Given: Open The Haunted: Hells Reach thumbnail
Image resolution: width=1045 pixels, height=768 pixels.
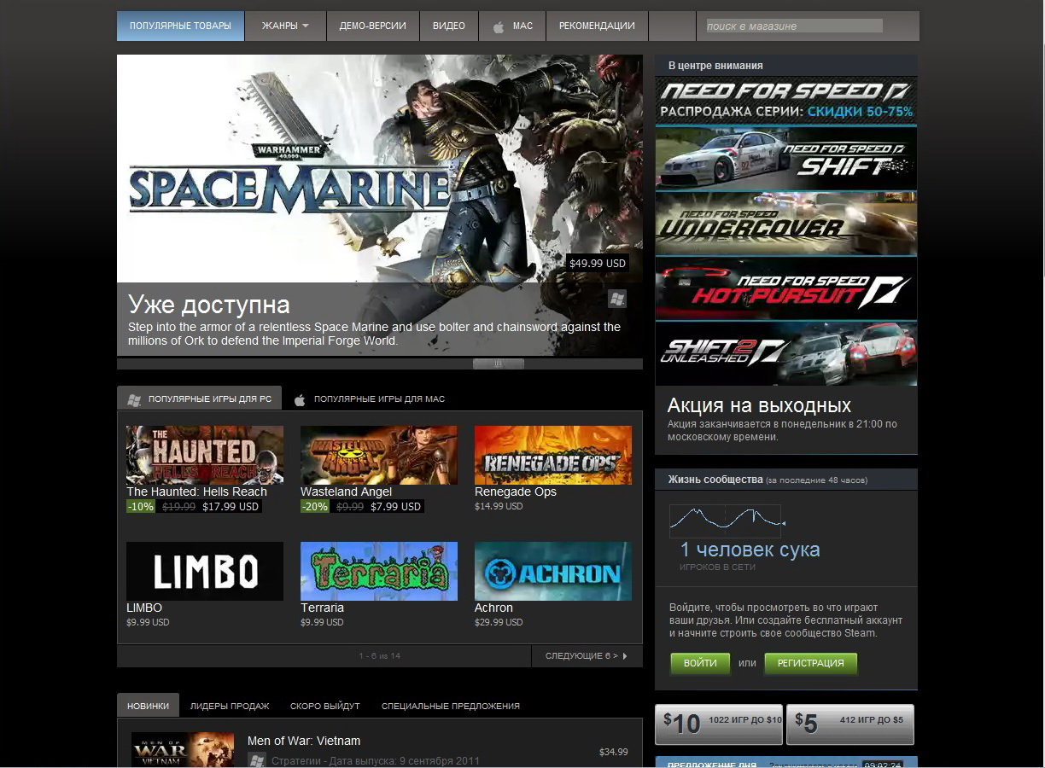Looking at the screenshot, I should click(205, 455).
